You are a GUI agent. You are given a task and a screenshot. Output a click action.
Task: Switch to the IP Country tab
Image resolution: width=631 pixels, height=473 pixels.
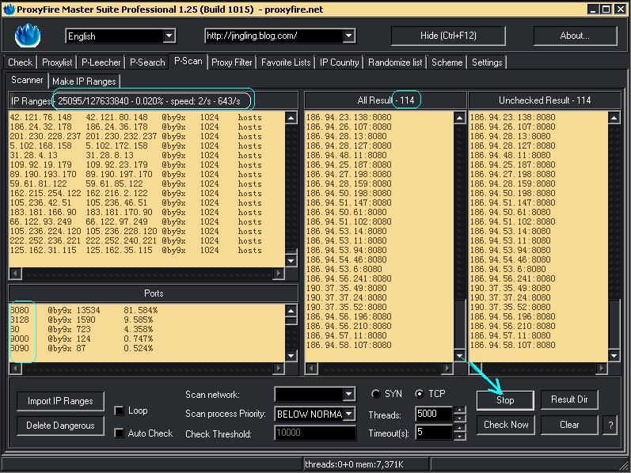[339, 62]
